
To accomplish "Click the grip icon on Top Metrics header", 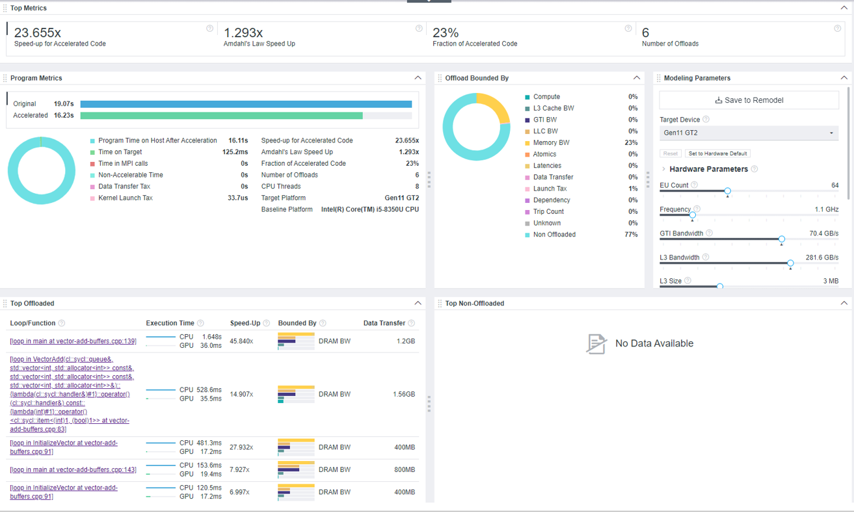I will [x=6, y=8].
